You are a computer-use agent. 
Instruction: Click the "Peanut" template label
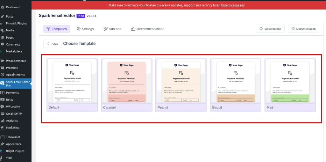click(163, 107)
